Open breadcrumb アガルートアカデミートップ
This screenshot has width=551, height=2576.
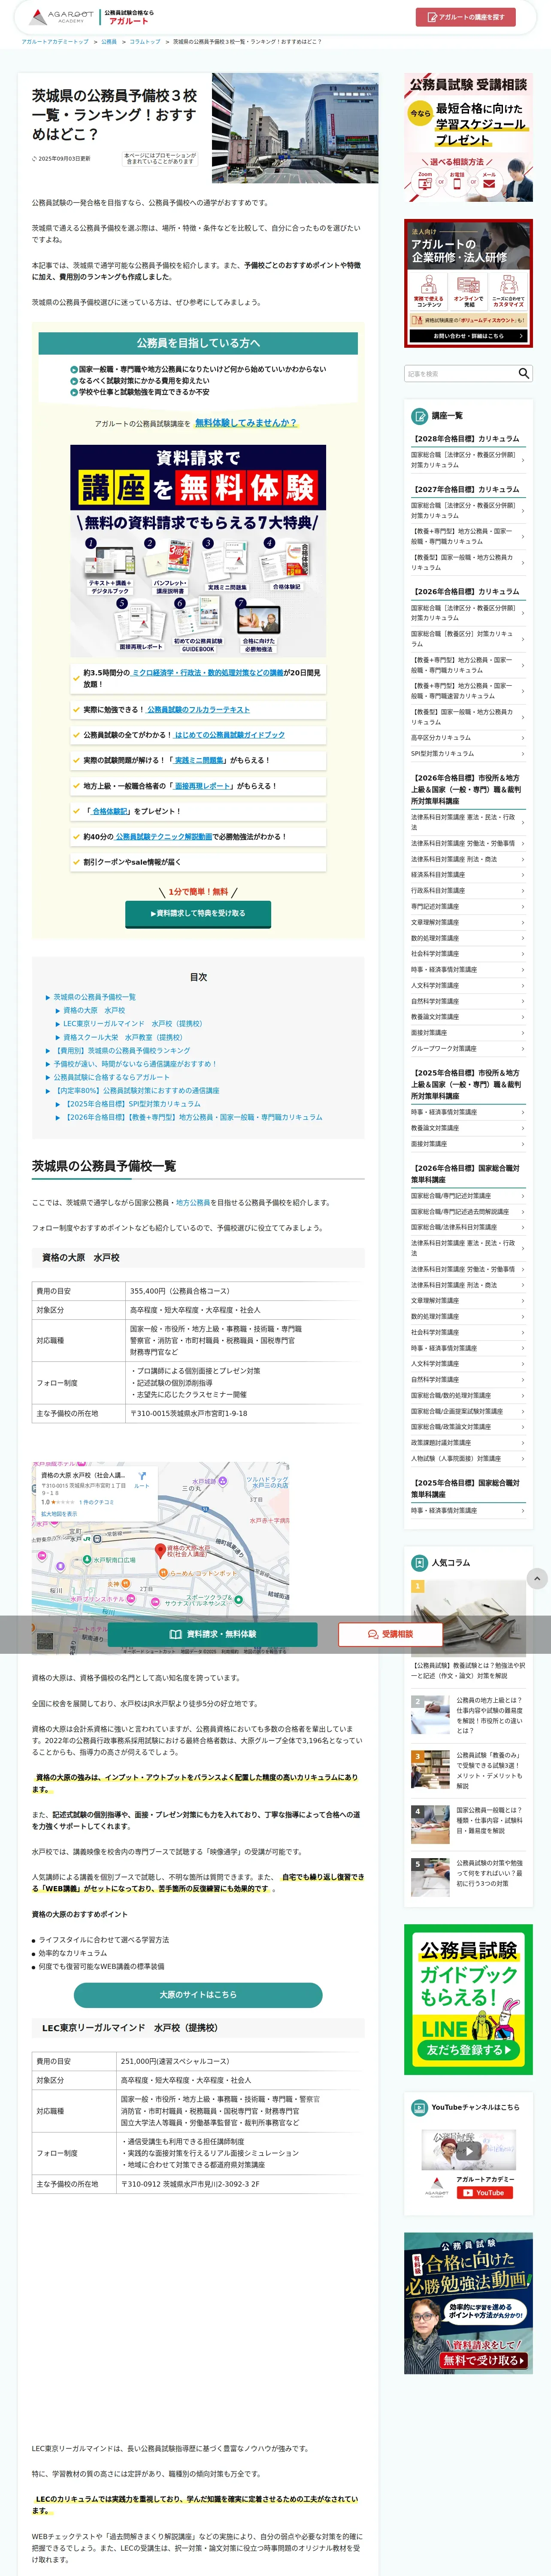pyautogui.click(x=55, y=42)
